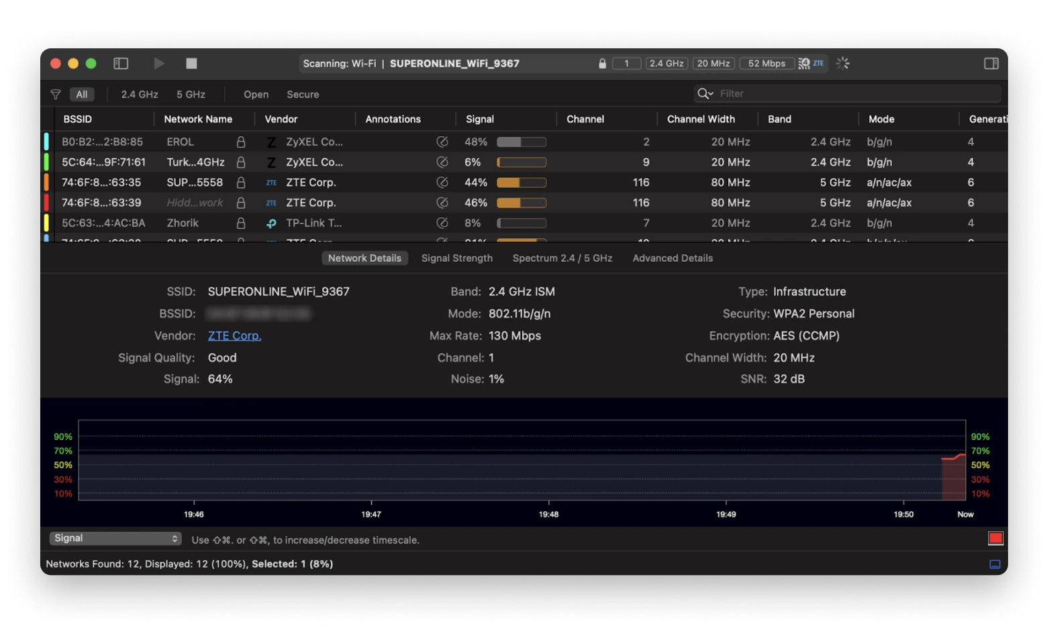
Task: Click 52 Mbps badge in title bar
Action: pyautogui.click(x=766, y=63)
